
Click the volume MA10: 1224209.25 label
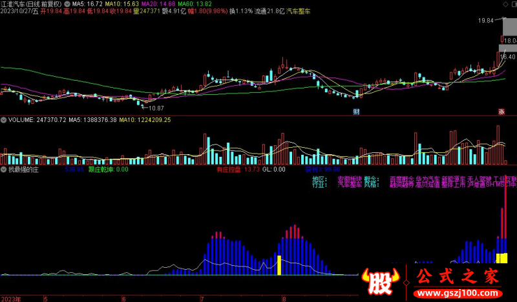[145, 120]
